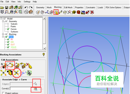The image size is (130, 94).
Task: Open the Edit menu
Action: tap(7, 2)
